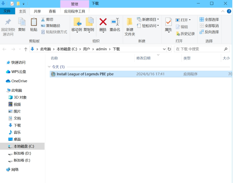Click History (历史记录) in the ribbon
This screenshot has width=233, height=183.
[185, 34]
